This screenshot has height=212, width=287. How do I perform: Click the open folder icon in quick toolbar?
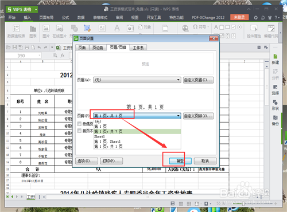[x=9, y=47]
